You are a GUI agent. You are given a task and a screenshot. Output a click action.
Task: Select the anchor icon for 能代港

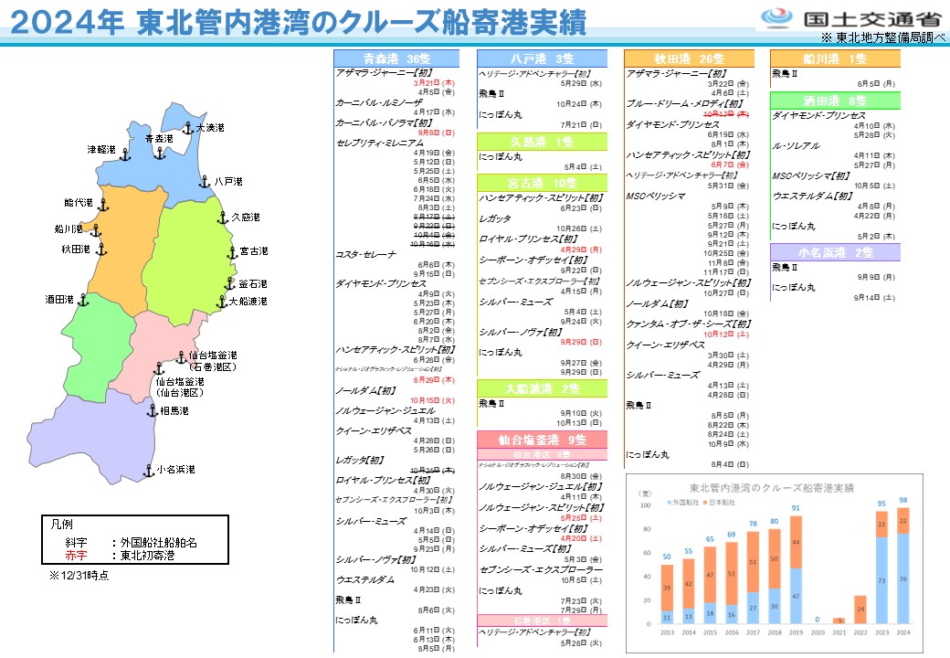click(103, 205)
